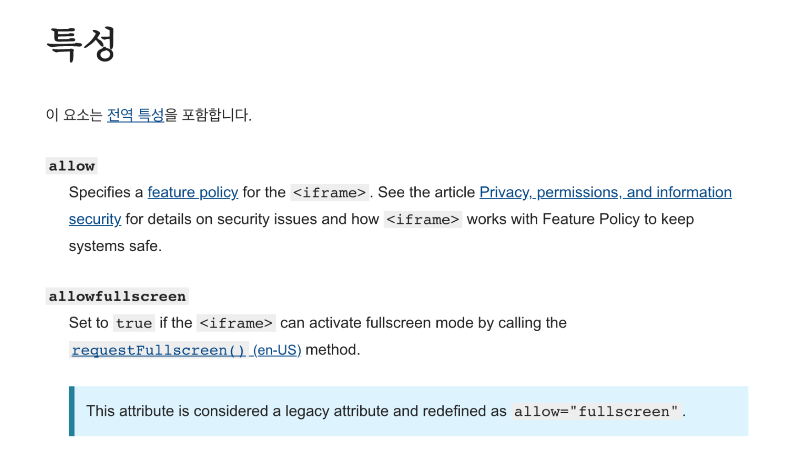Click the "true" inline code
Viewport: 792px width, 470px height.
click(134, 323)
